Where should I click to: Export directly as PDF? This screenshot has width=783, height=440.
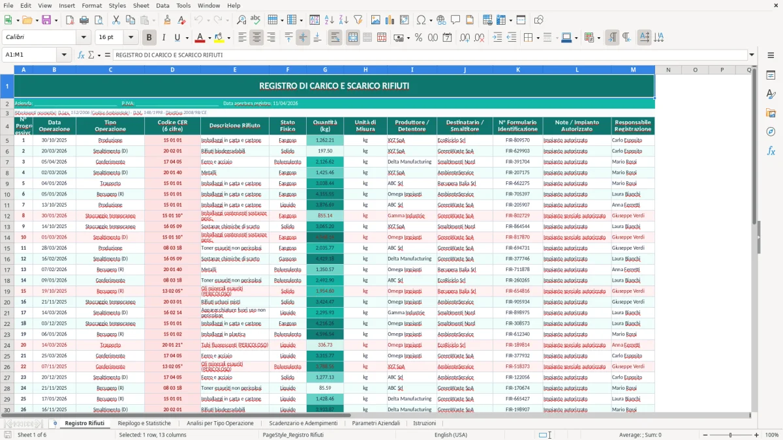click(x=70, y=20)
